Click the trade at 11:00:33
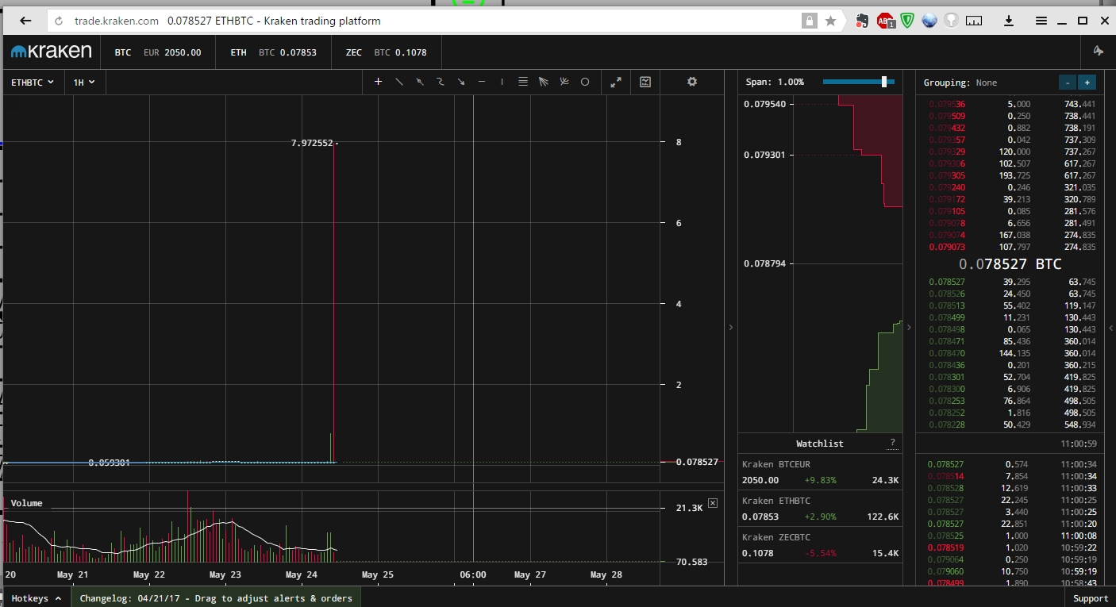The image size is (1116, 607). point(1012,488)
